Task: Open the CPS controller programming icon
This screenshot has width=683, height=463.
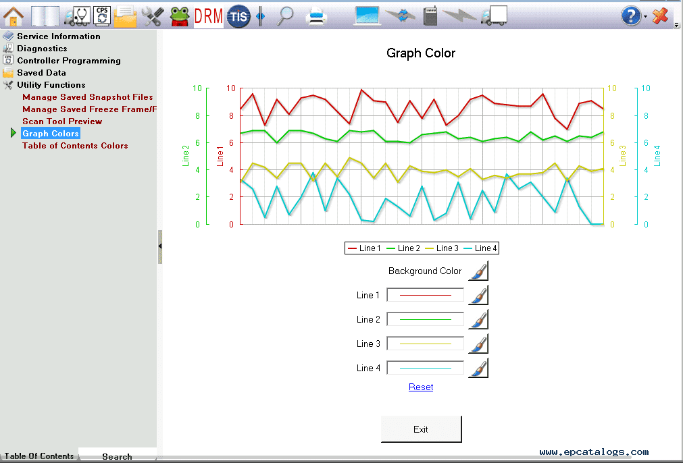Action: point(102,16)
